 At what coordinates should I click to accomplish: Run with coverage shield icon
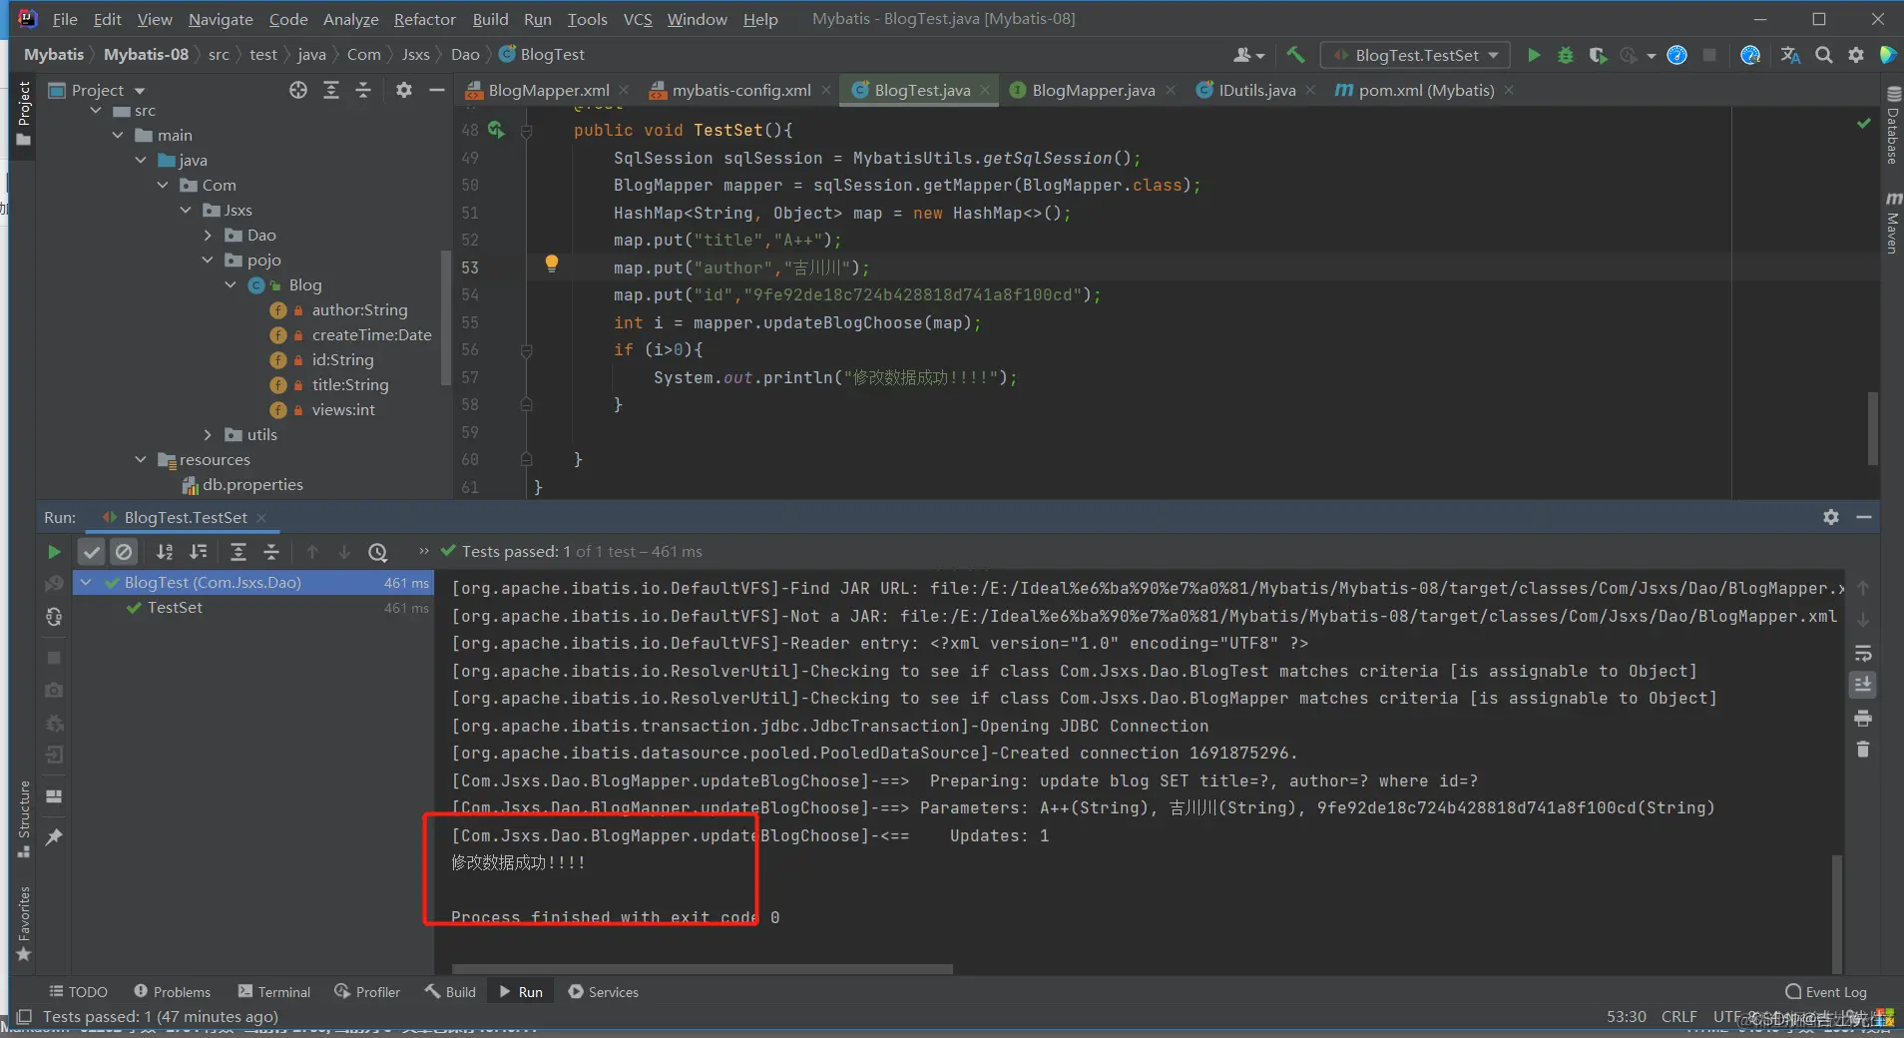pyautogui.click(x=1598, y=55)
